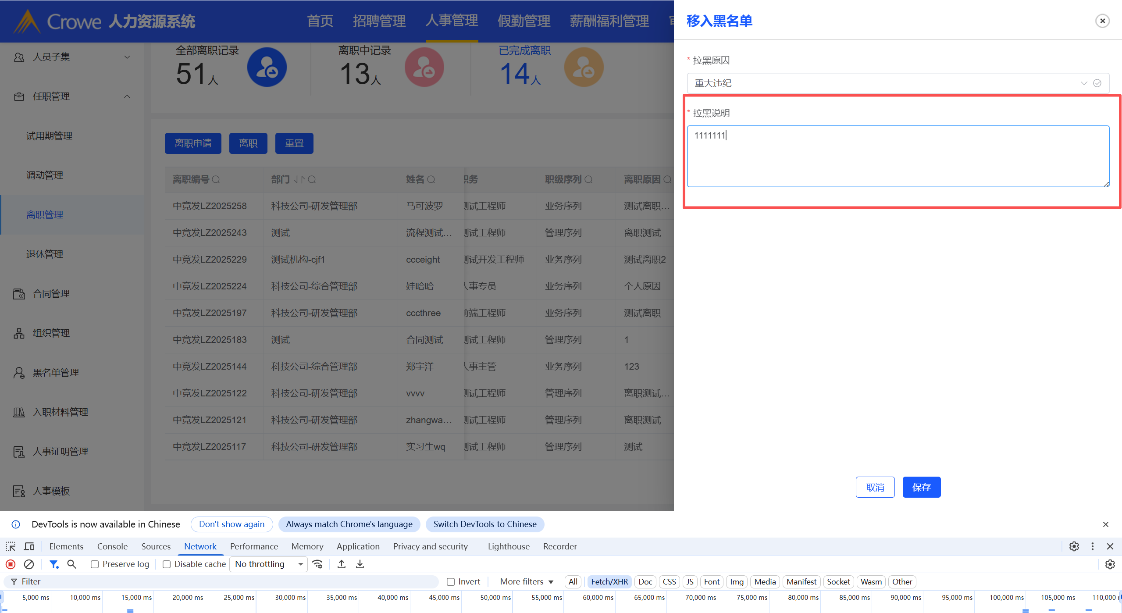This screenshot has width=1122, height=613.
Task: Click the inspect element picker icon
Action: click(x=11, y=546)
